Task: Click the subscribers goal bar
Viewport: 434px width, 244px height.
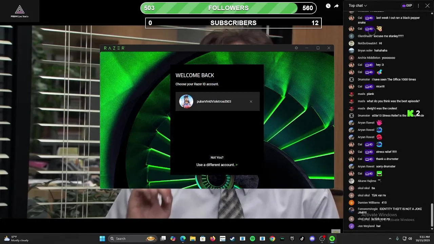Action: coord(234,23)
